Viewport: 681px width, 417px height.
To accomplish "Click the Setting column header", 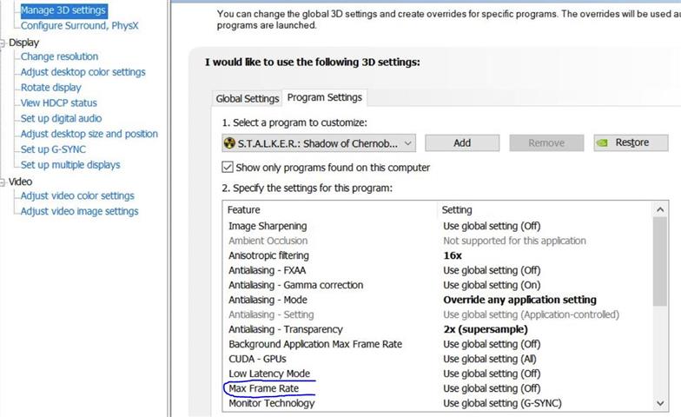I will pyautogui.click(x=545, y=210).
